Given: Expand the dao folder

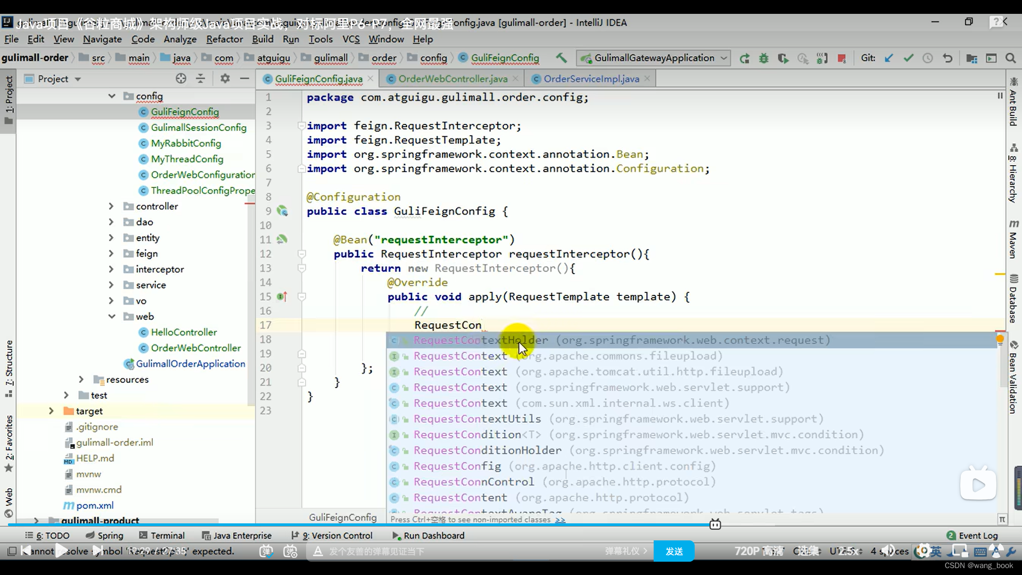Looking at the screenshot, I should point(111,222).
